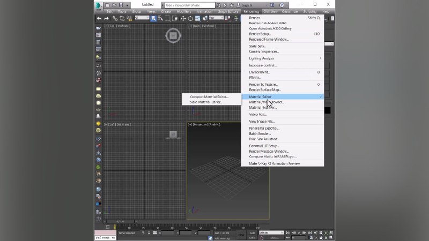Screen dimensions: 429x241
Task: Choose the Rectangular Selection Region tool
Action: (x=168, y=18)
